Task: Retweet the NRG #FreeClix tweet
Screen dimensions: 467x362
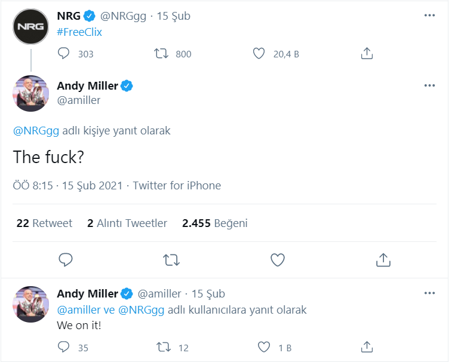Action: click(161, 54)
